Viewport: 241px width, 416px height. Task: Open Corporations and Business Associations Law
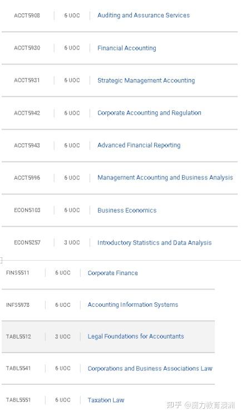coord(150,369)
